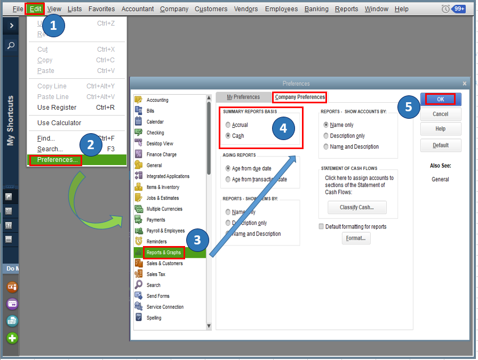Click the Sales & Customers icon

click(x=138, y=263)
